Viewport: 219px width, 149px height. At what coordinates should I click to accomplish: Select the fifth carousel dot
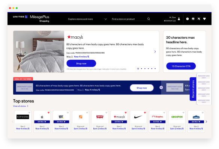click(x=151, y=69)
